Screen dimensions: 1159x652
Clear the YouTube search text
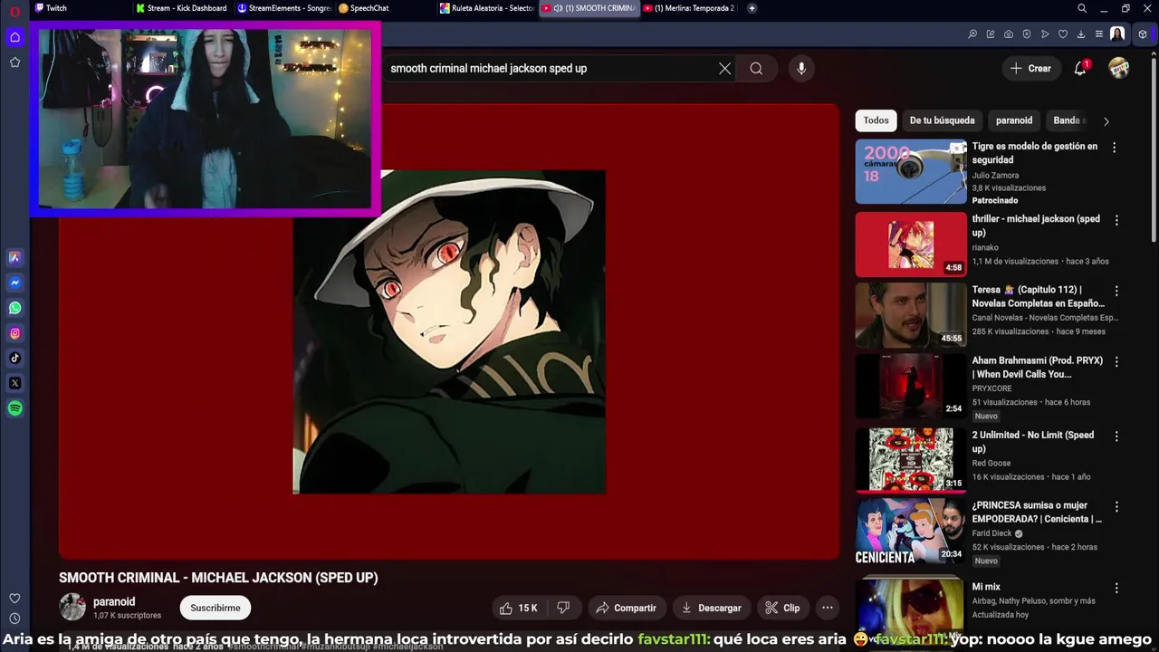point(724,68)
